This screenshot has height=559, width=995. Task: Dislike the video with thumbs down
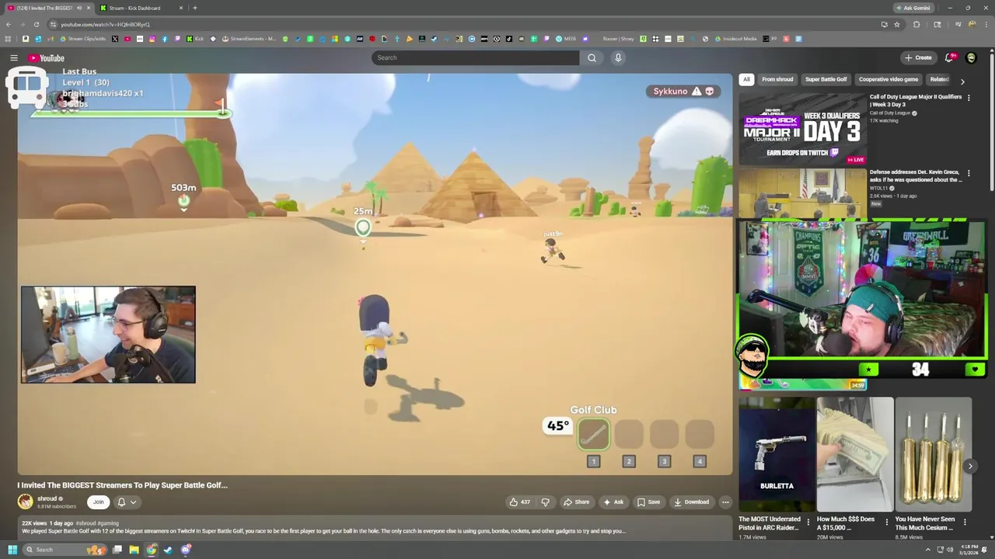545,502
